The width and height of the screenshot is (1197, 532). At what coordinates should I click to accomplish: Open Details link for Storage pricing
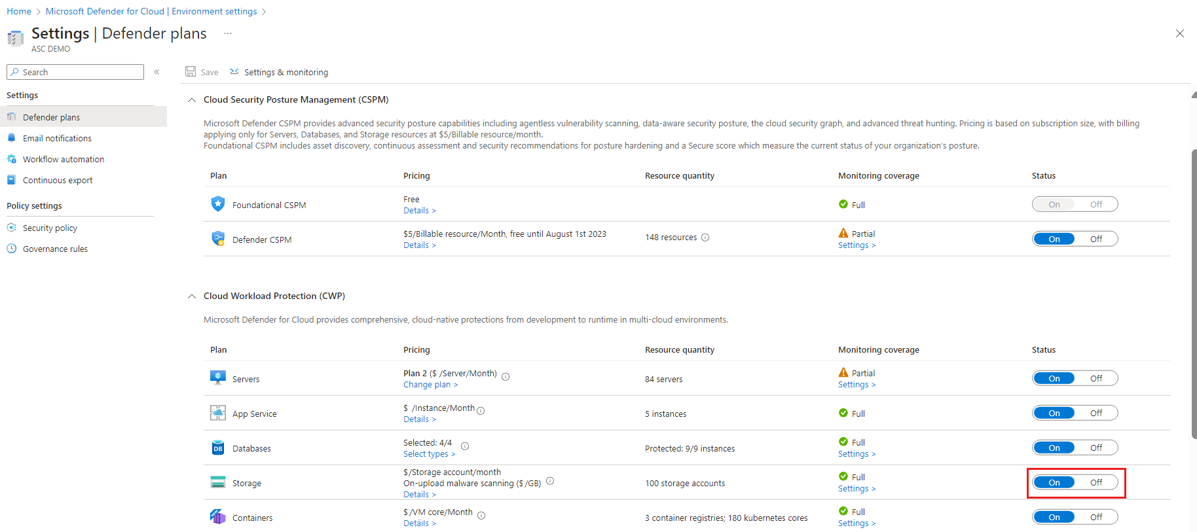click(x=420, y=495)
